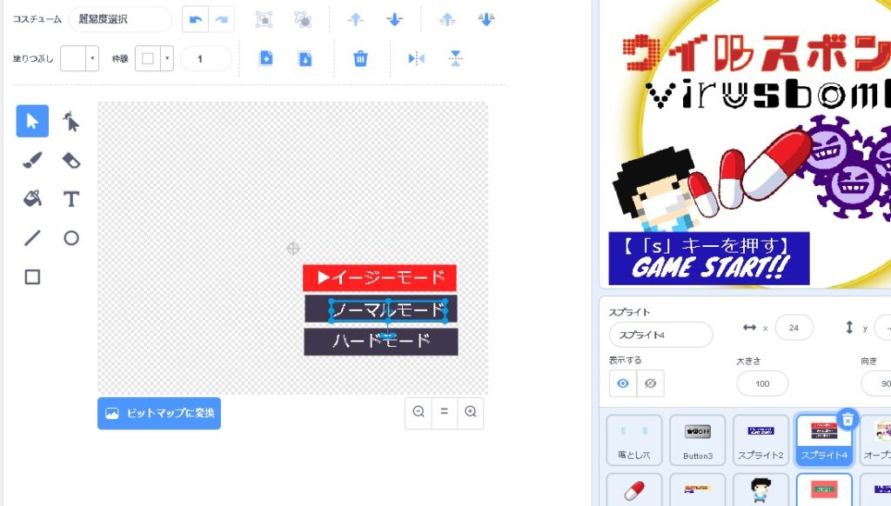This screenshot has width=891, height=506.
Task: Select the Line drawing tool
Action: [32, 238]
